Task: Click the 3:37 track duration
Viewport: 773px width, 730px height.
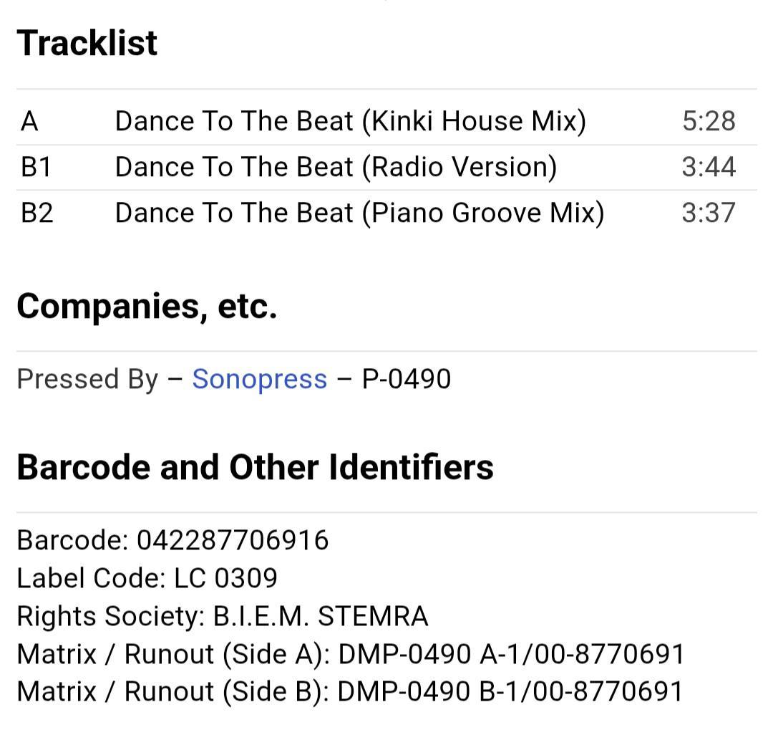Action: pyautogui.click(x=709, y=213)
